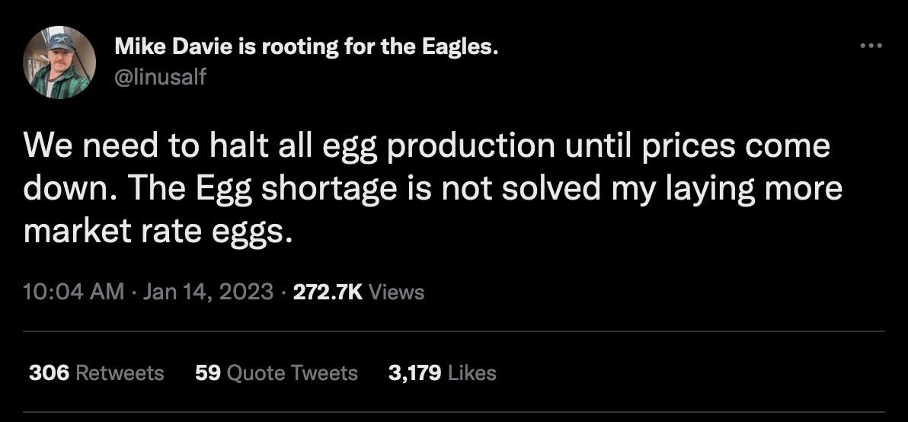
Task: Click the Jan 14, 2023 date
Action: [206, 291]
